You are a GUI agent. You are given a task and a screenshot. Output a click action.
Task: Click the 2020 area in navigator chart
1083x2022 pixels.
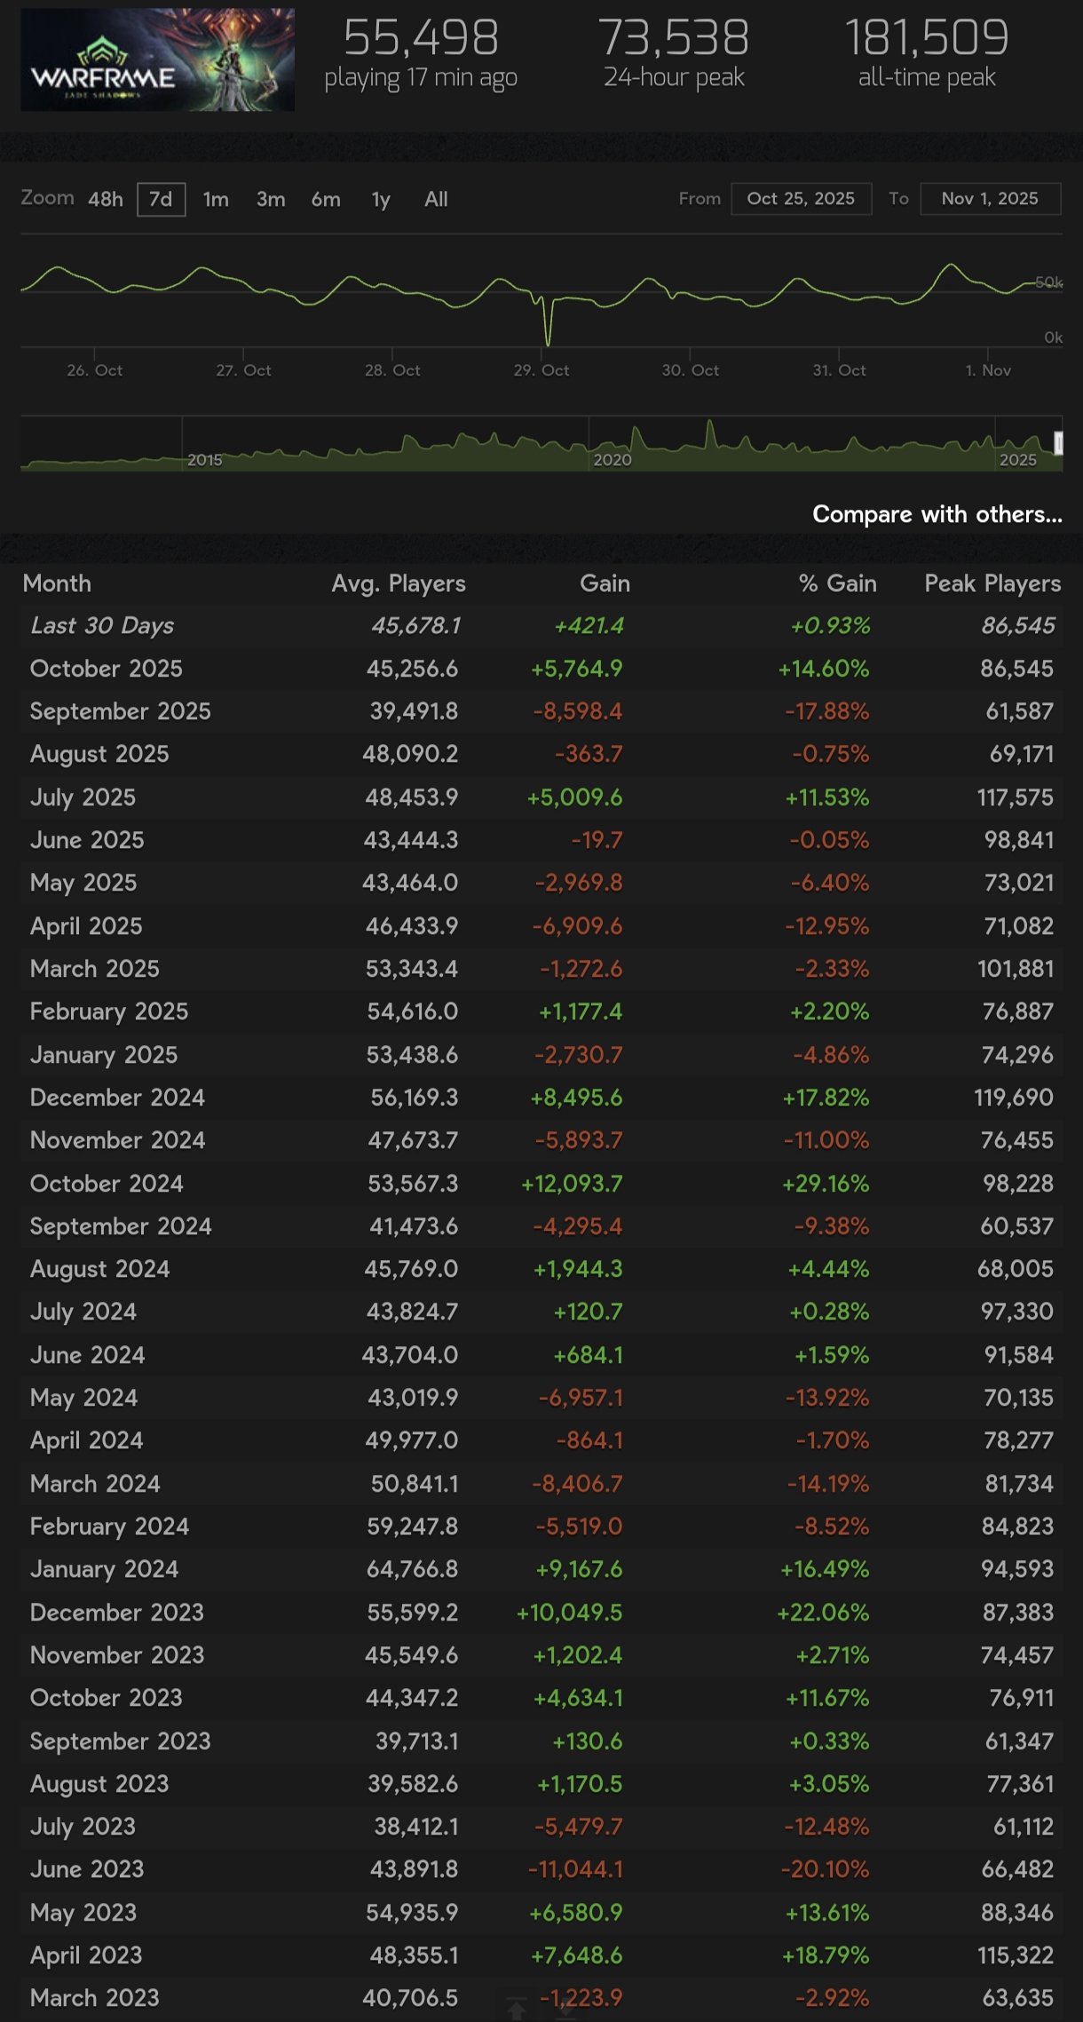[x=613, y=459]
